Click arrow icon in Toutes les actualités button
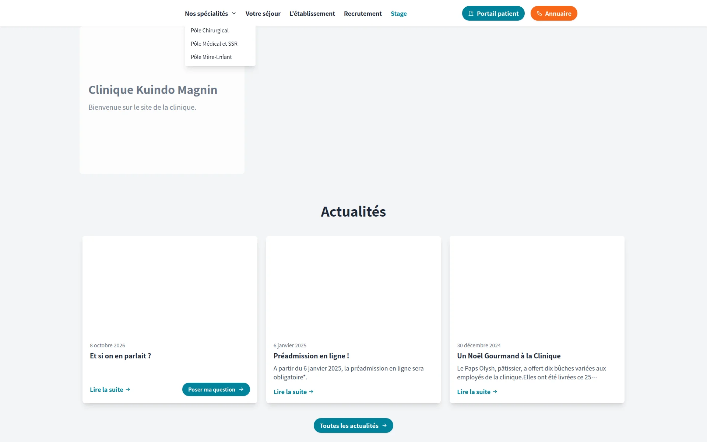The height and width of the screenshot is (442, 707). (x=384, y=425)
